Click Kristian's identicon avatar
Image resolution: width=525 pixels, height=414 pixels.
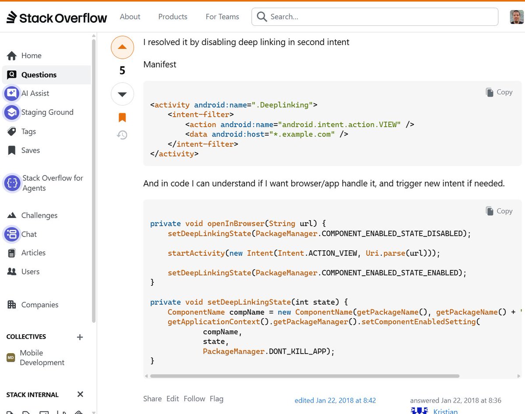click(419, 410)
